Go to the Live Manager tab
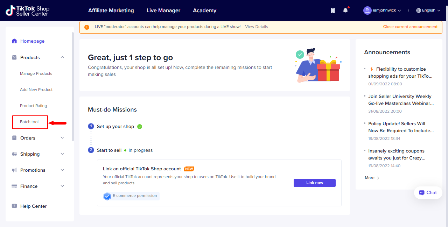448x227 pixels. click(163, 10)
